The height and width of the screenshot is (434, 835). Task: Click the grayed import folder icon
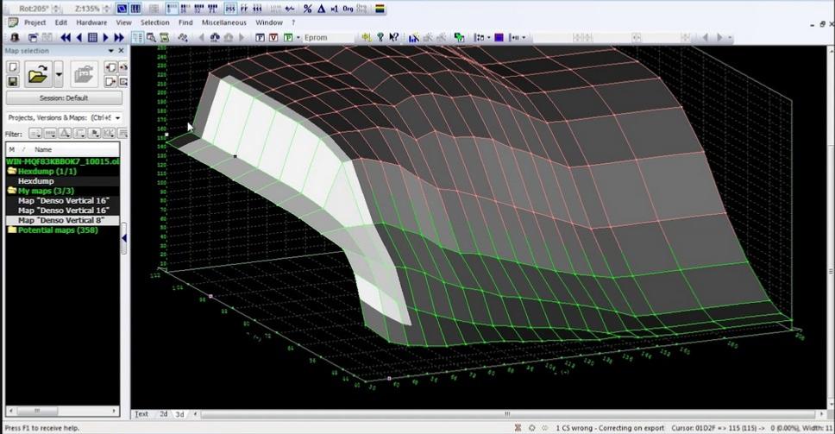coord(84,74)
